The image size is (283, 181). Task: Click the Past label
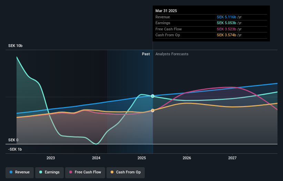(146, 54)
